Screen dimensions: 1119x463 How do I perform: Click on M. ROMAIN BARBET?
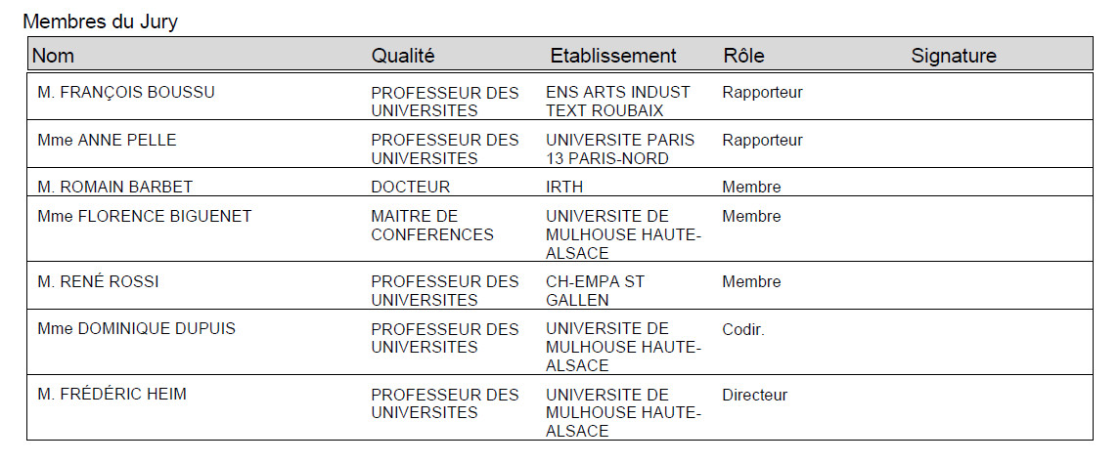[x=114, y=188]
